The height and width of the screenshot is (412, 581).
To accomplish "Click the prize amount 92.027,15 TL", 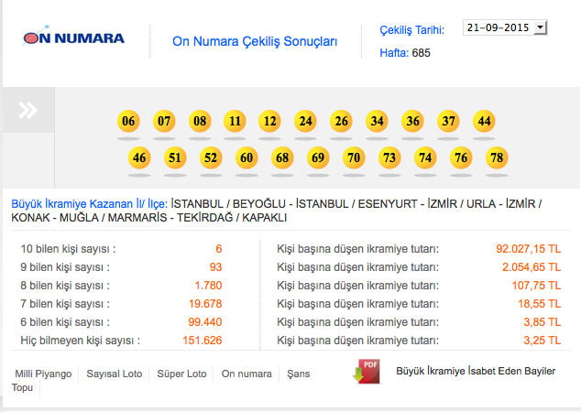I will click(529, 249).
